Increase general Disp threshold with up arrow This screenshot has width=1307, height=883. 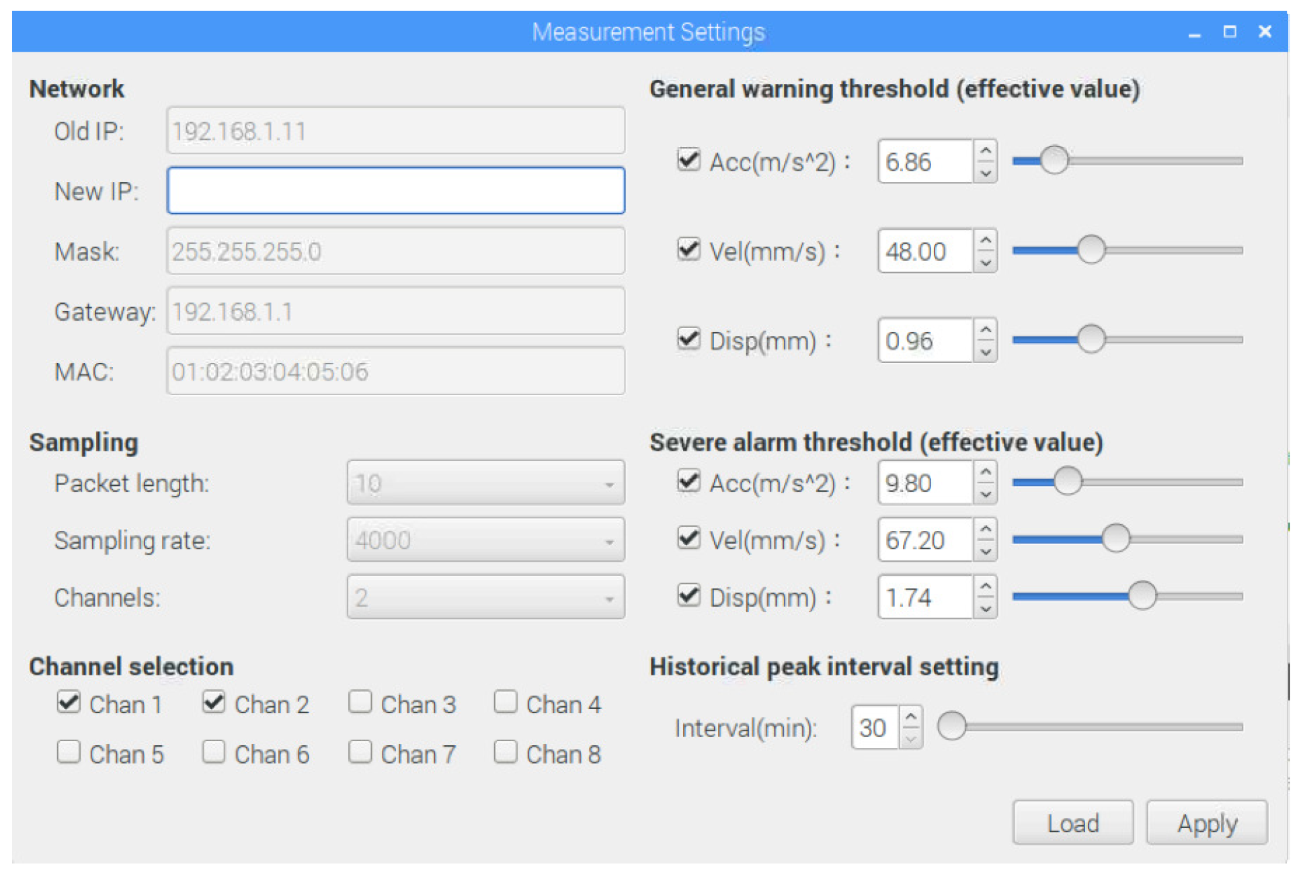tap(985, 329)
